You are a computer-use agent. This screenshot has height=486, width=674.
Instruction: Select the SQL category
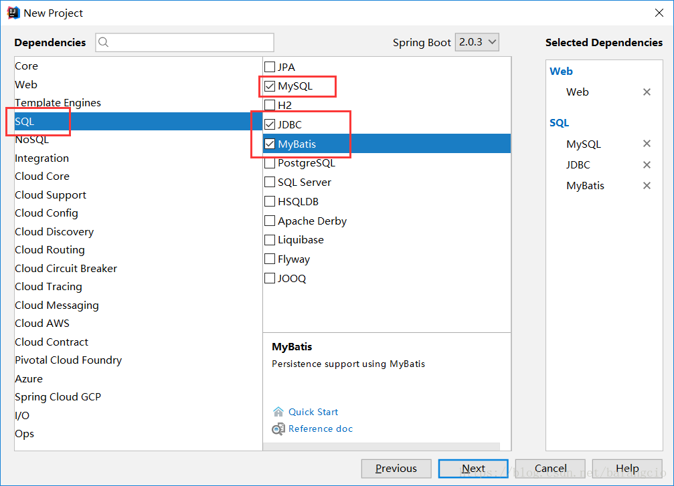pyautogui.click(x=138, y=122)
